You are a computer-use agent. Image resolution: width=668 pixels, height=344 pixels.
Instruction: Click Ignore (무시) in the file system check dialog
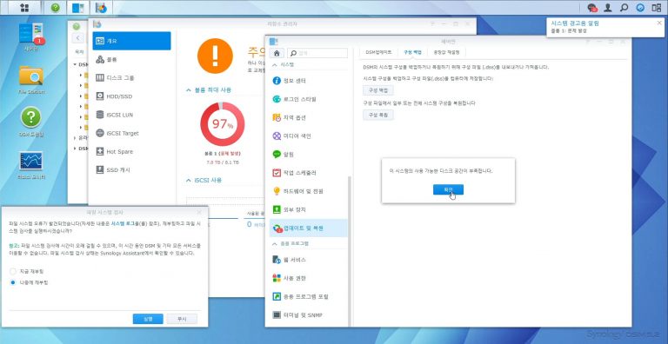(182, 319)
